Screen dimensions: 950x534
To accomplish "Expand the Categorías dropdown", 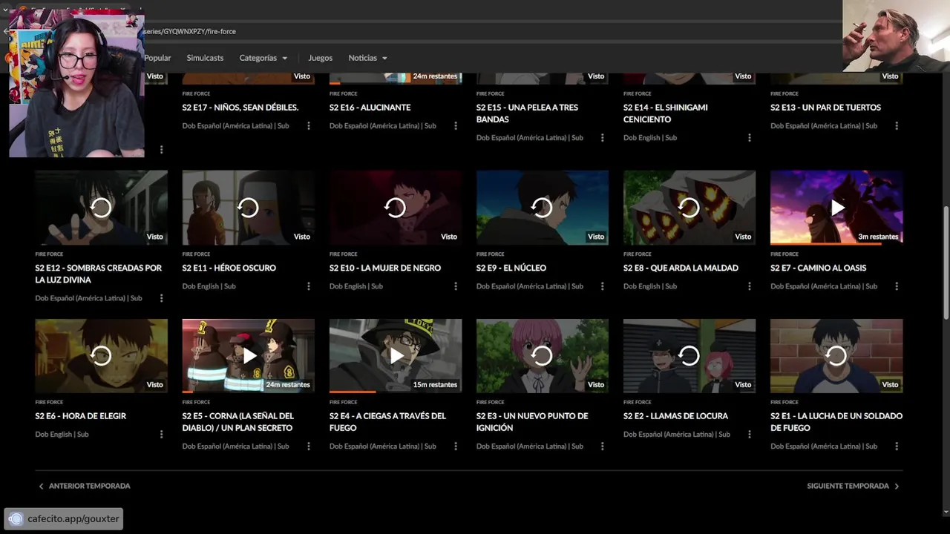I will click(x=263, y=58).
